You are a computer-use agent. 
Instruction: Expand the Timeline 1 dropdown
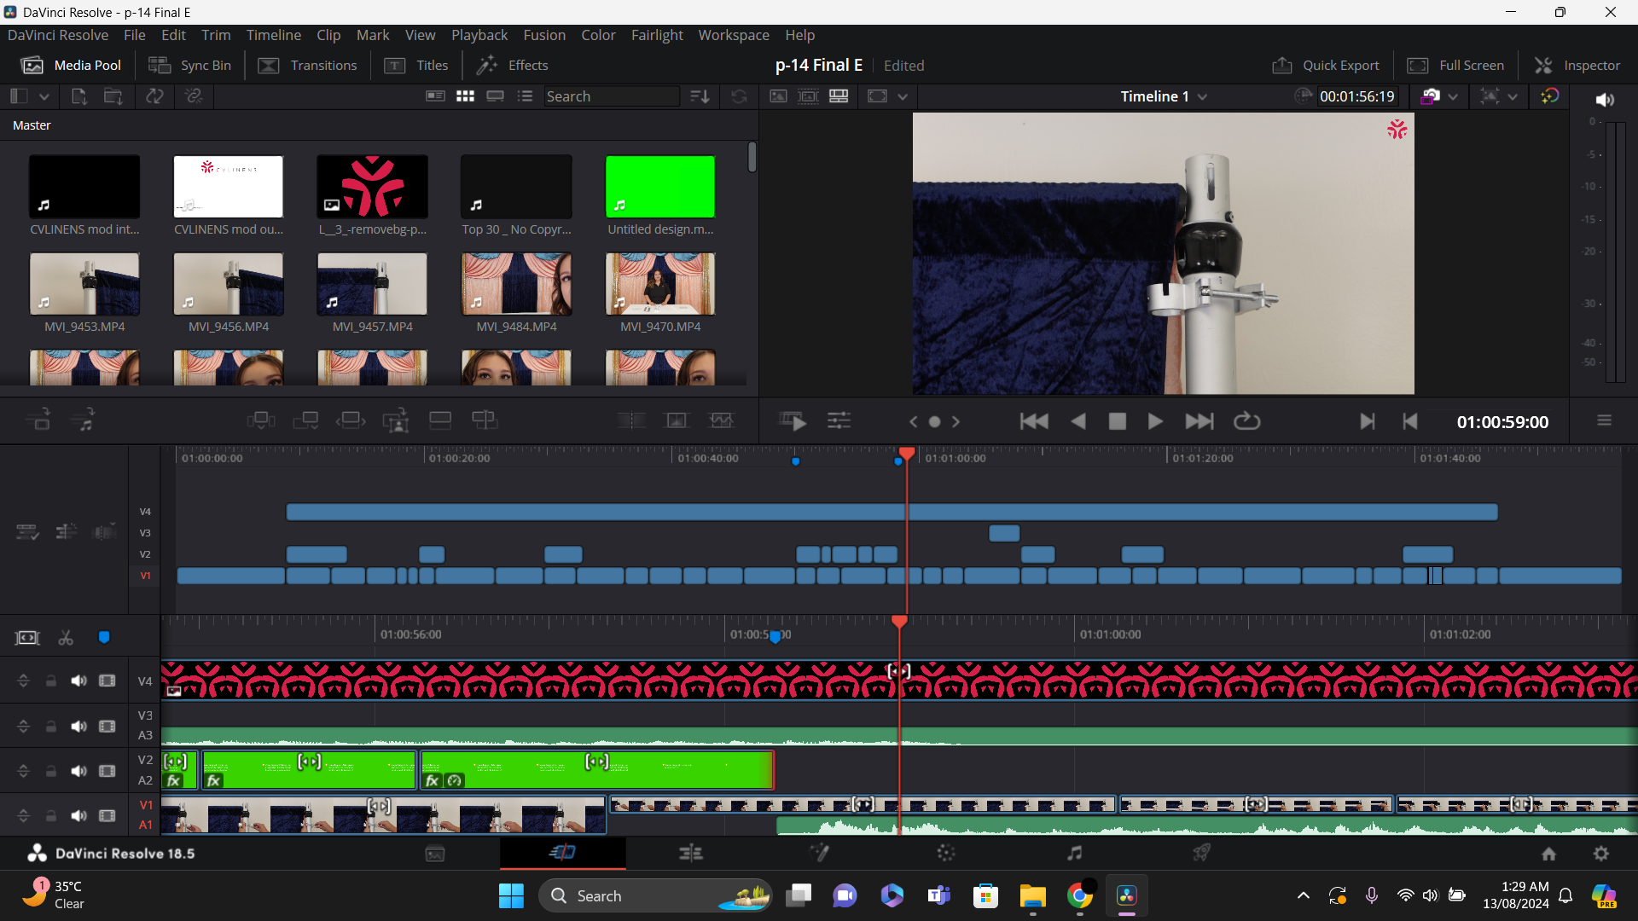tap(1202, 96)
